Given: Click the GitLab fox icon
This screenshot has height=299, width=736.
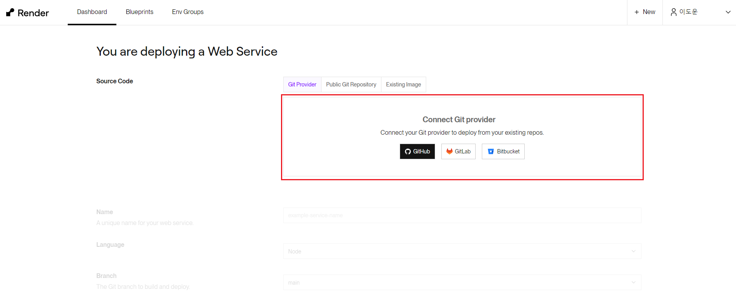Looking at the screenshot, I should coord(450,151).
